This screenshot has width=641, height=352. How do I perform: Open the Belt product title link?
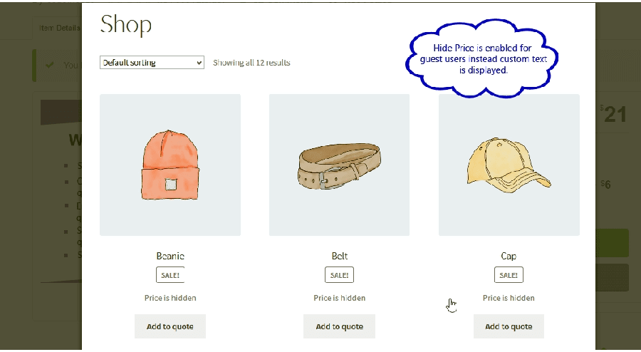coord(339,256)
